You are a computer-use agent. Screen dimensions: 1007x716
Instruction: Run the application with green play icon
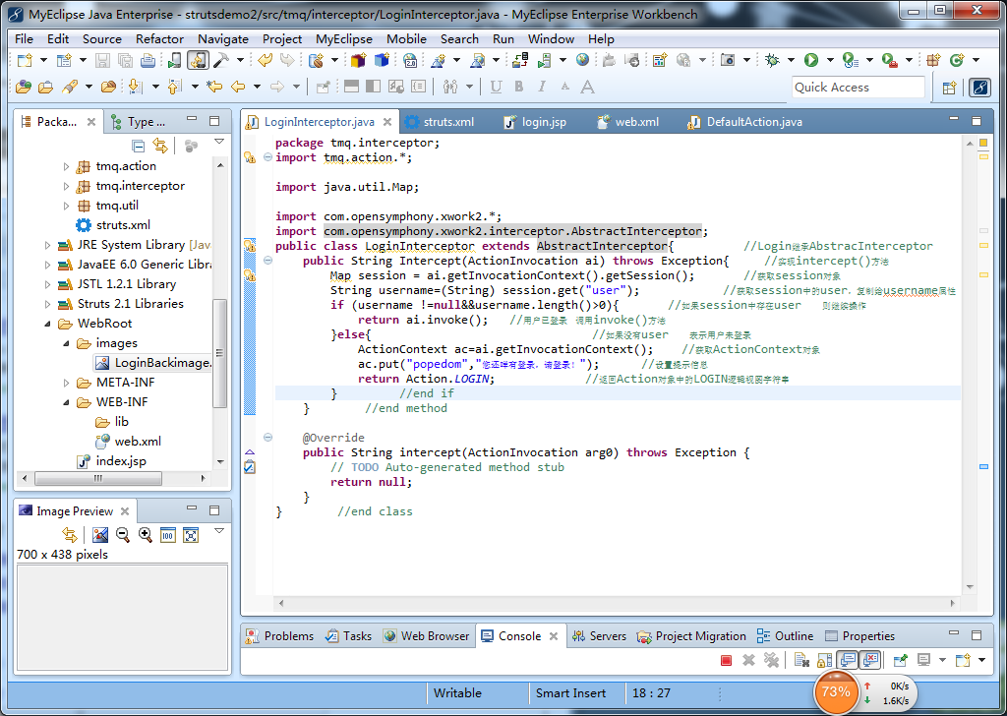pyautogui.click(x=811, y=60)
